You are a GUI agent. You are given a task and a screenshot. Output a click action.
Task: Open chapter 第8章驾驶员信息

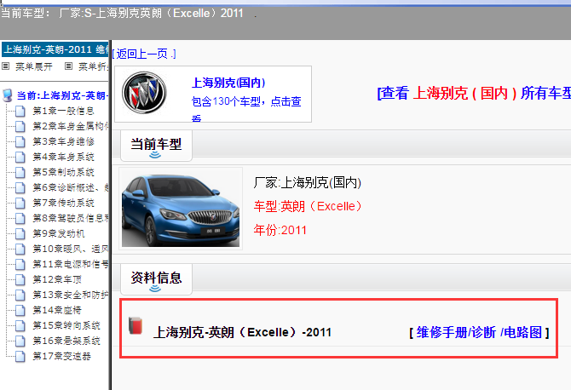click(70, 218)
